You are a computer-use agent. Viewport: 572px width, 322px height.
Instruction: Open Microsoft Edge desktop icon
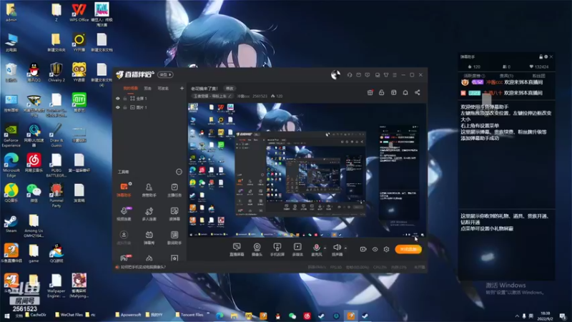(x=11, y=165)
